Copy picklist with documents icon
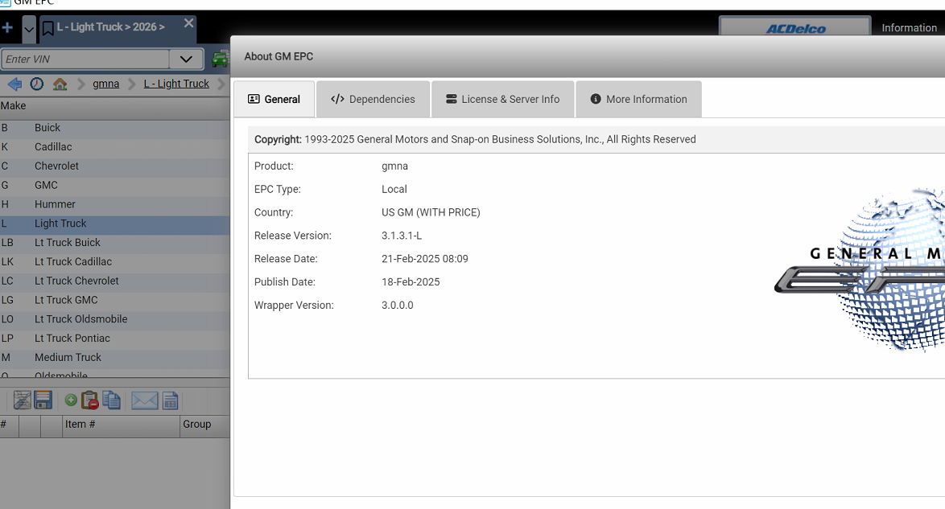Viewport: 945px width, 509px height. coord(112,400)
